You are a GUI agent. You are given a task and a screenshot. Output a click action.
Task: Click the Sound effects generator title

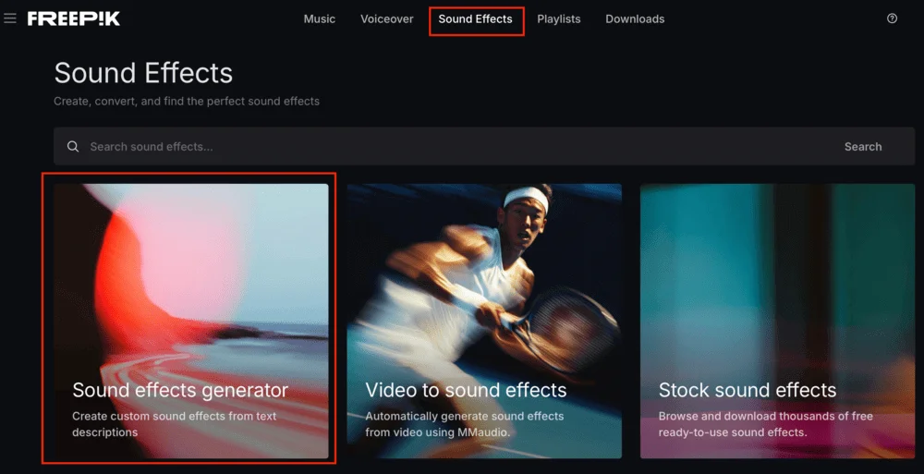click(180, 390)
